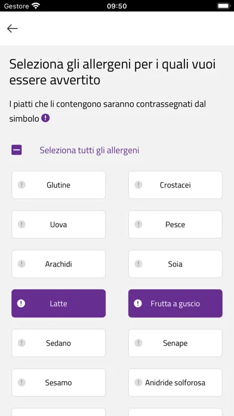Click the alert icon in Anidride solforosa tile
The height and width of the screenshot is (416, 234).
coord(138,383)
